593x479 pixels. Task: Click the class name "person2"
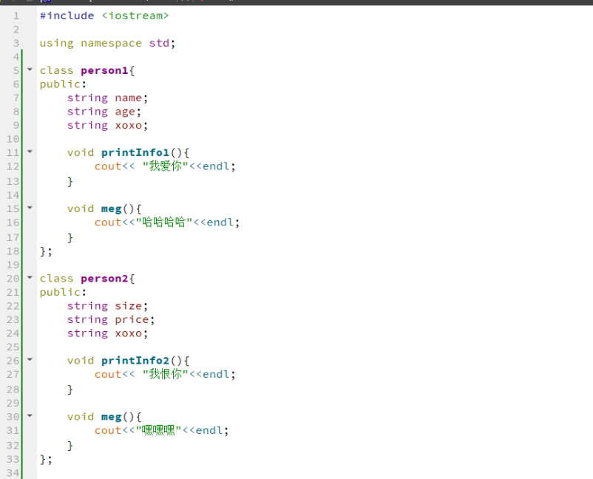[104, 279]
